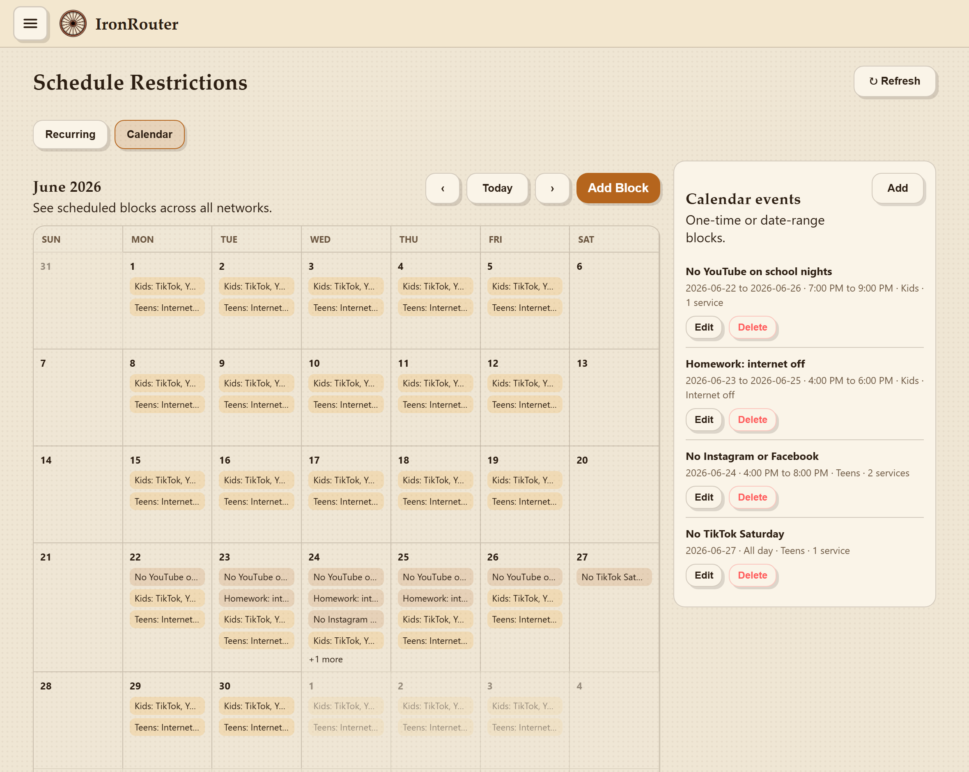Viewport: 969px width, 772px height.
Task: Open No TikTok Sat... block on June 27
Action: pos(613,577)
